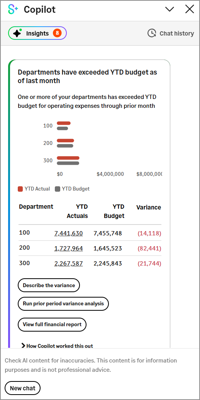The height and width of the screenshot is (400, 200).
Task: Open the 2,267,587 YTD Actuals link
Action: point(69,263)
